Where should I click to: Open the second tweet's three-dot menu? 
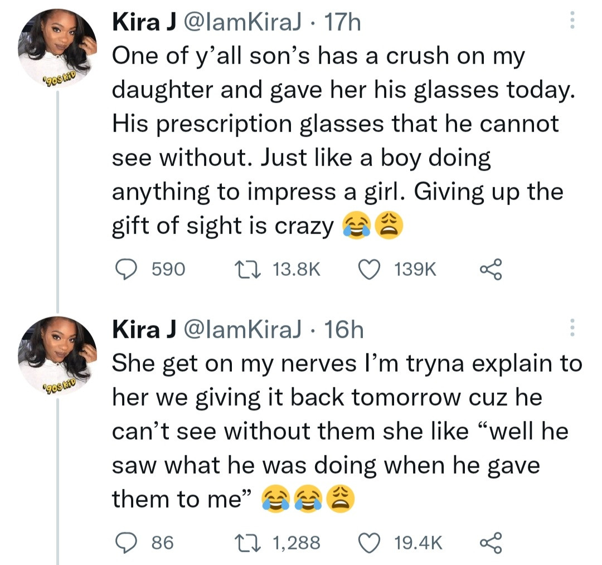[x=570, y=329]
